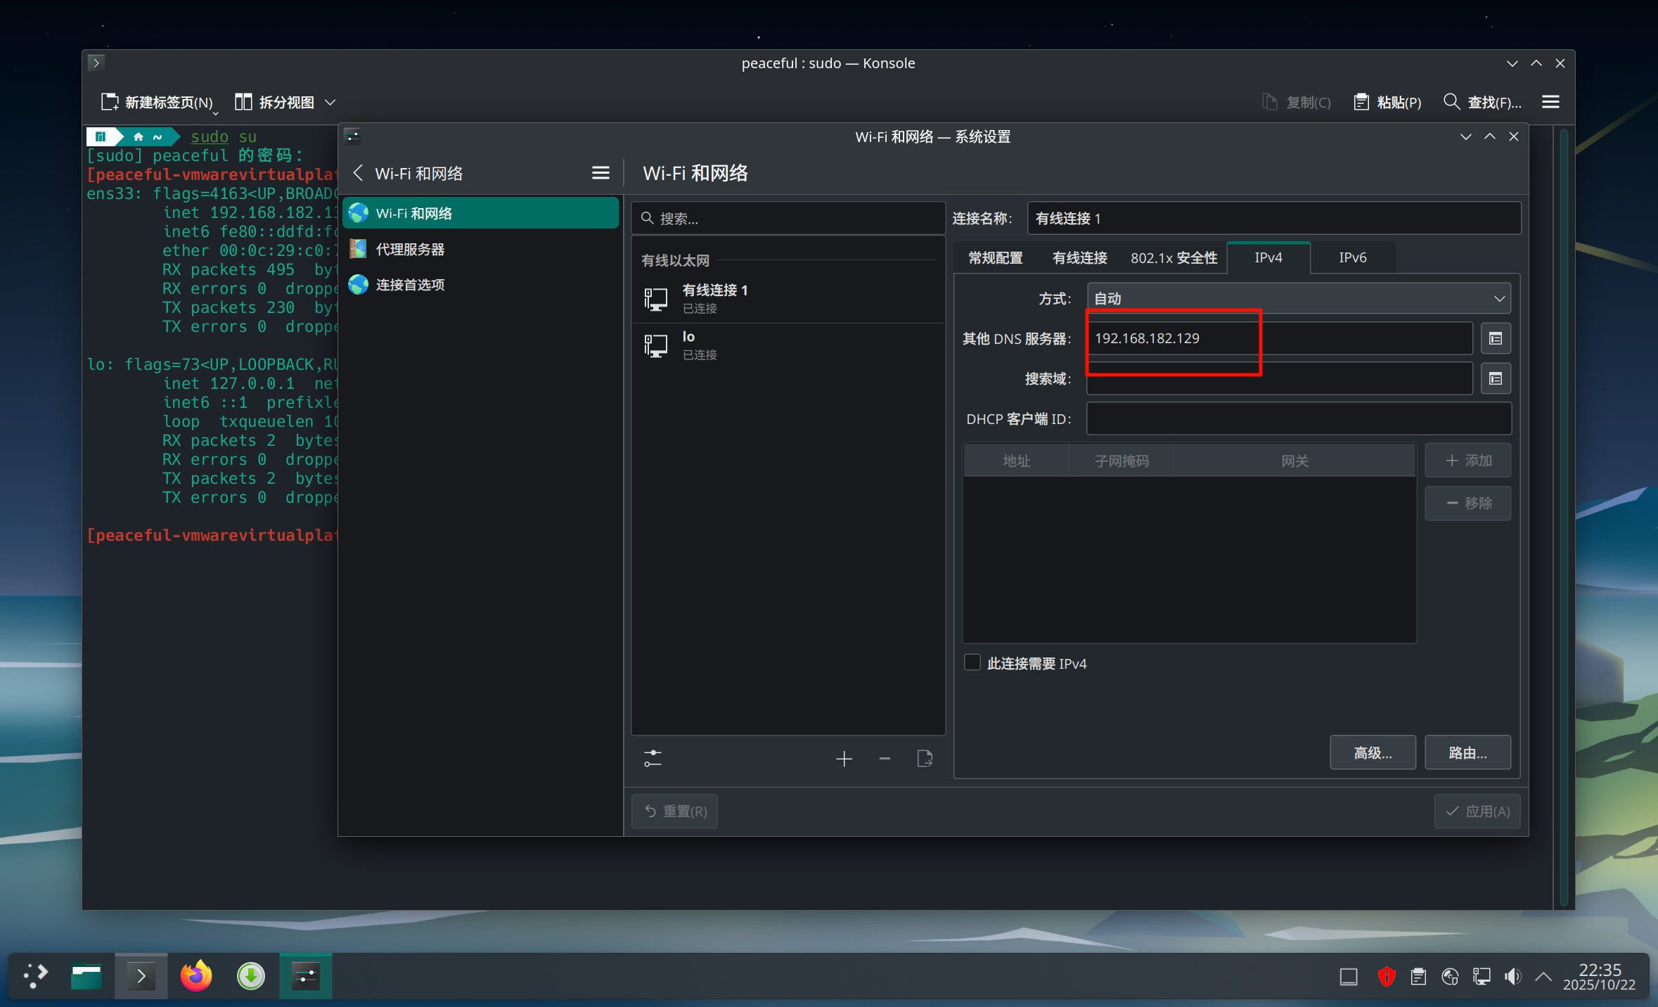Expand the system tray hidden icons arrow
The width and height of the screenshot is (1658, 1007).
(x=1543, y=976)
